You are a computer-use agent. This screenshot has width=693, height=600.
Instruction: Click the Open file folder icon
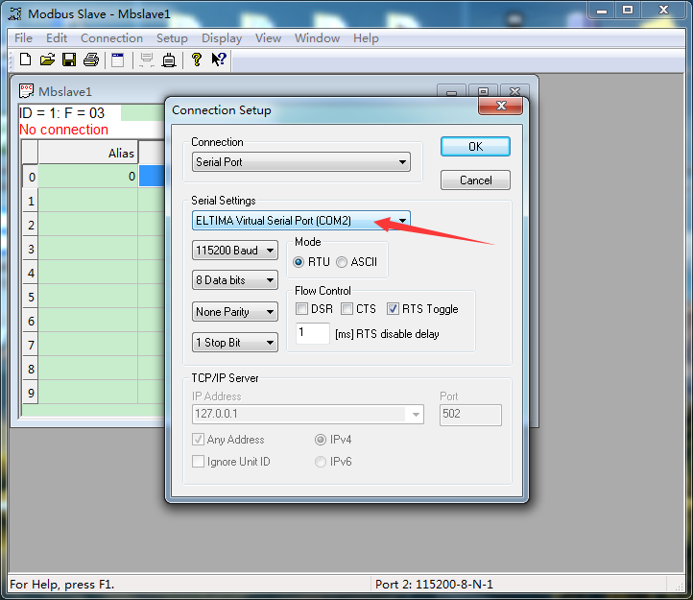point(47,60)
